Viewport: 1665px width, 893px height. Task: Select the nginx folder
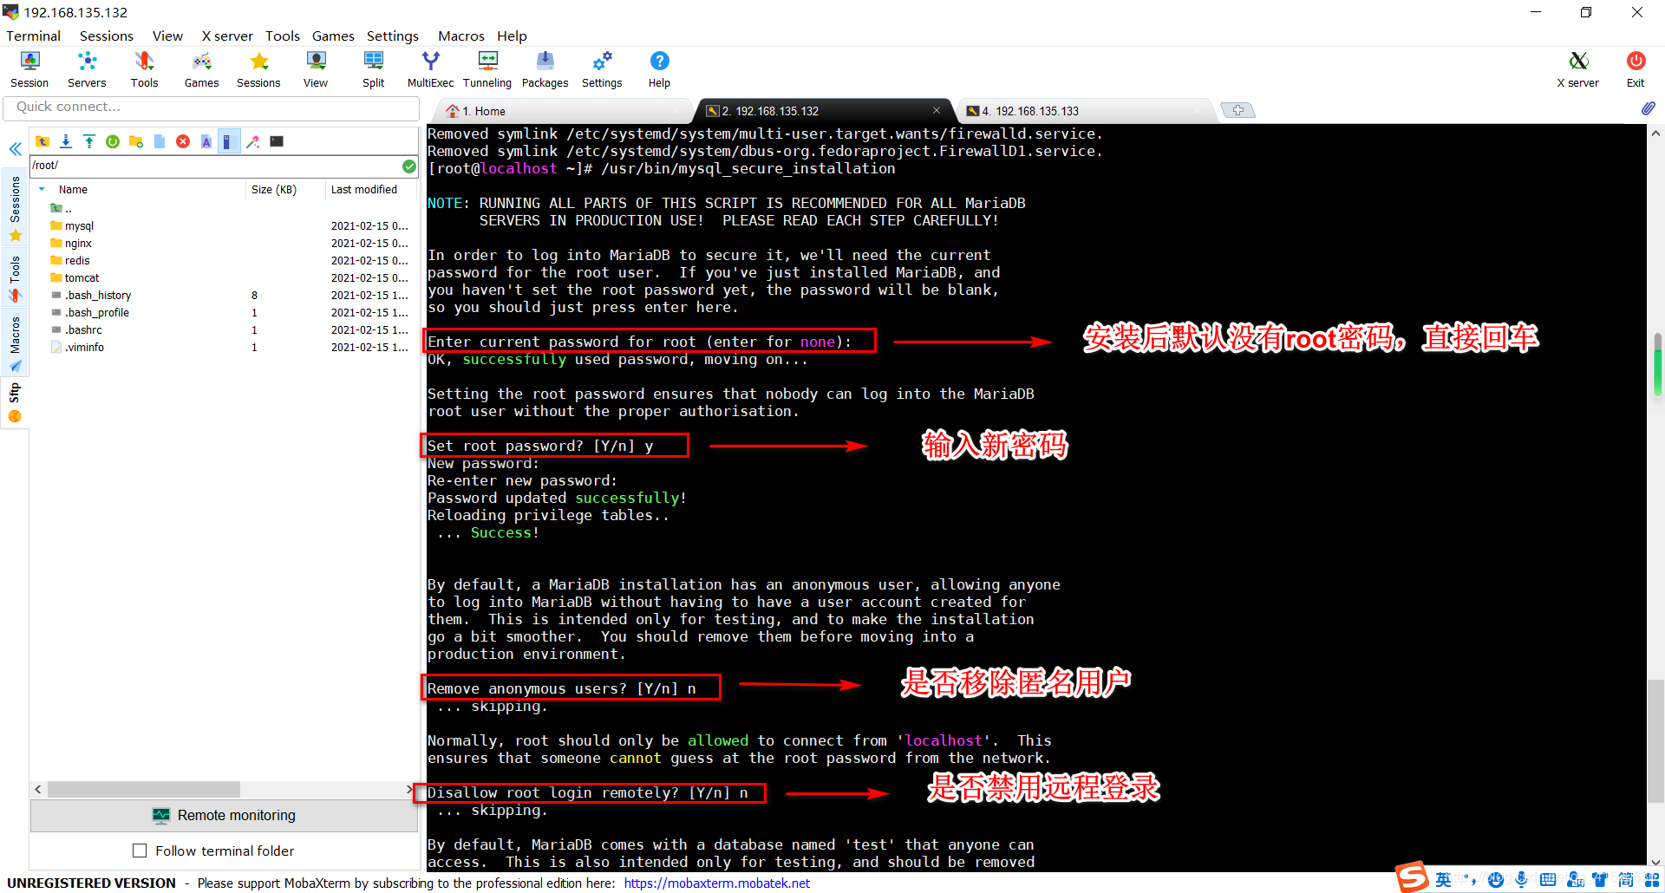(78, 243)
